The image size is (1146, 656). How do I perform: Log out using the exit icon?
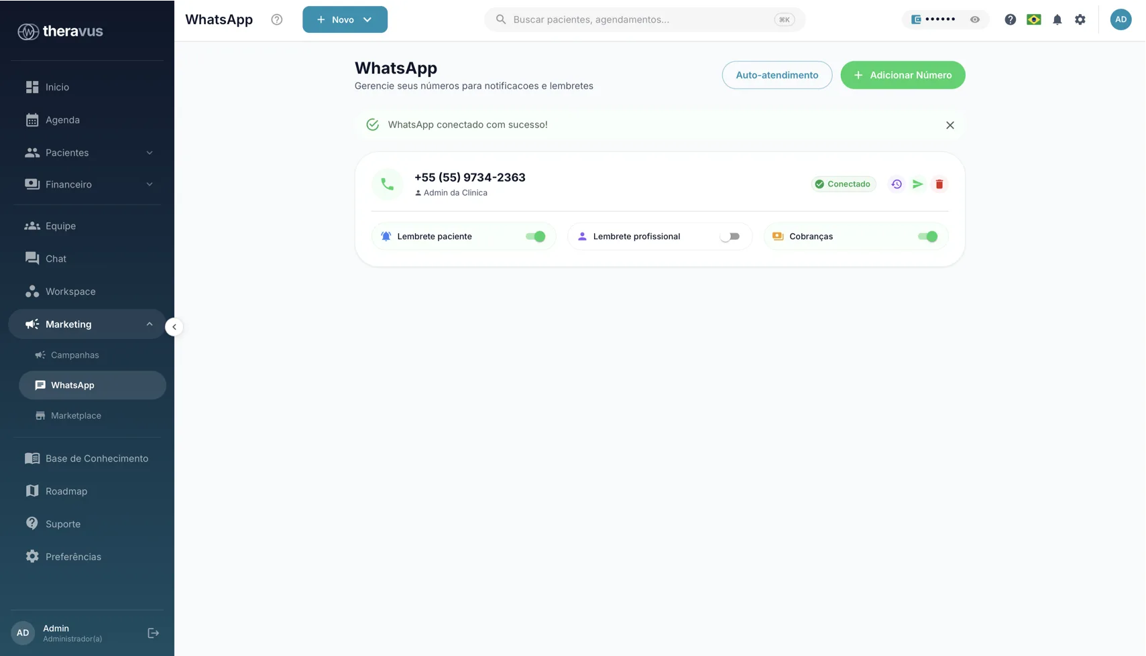pos(153,633)
